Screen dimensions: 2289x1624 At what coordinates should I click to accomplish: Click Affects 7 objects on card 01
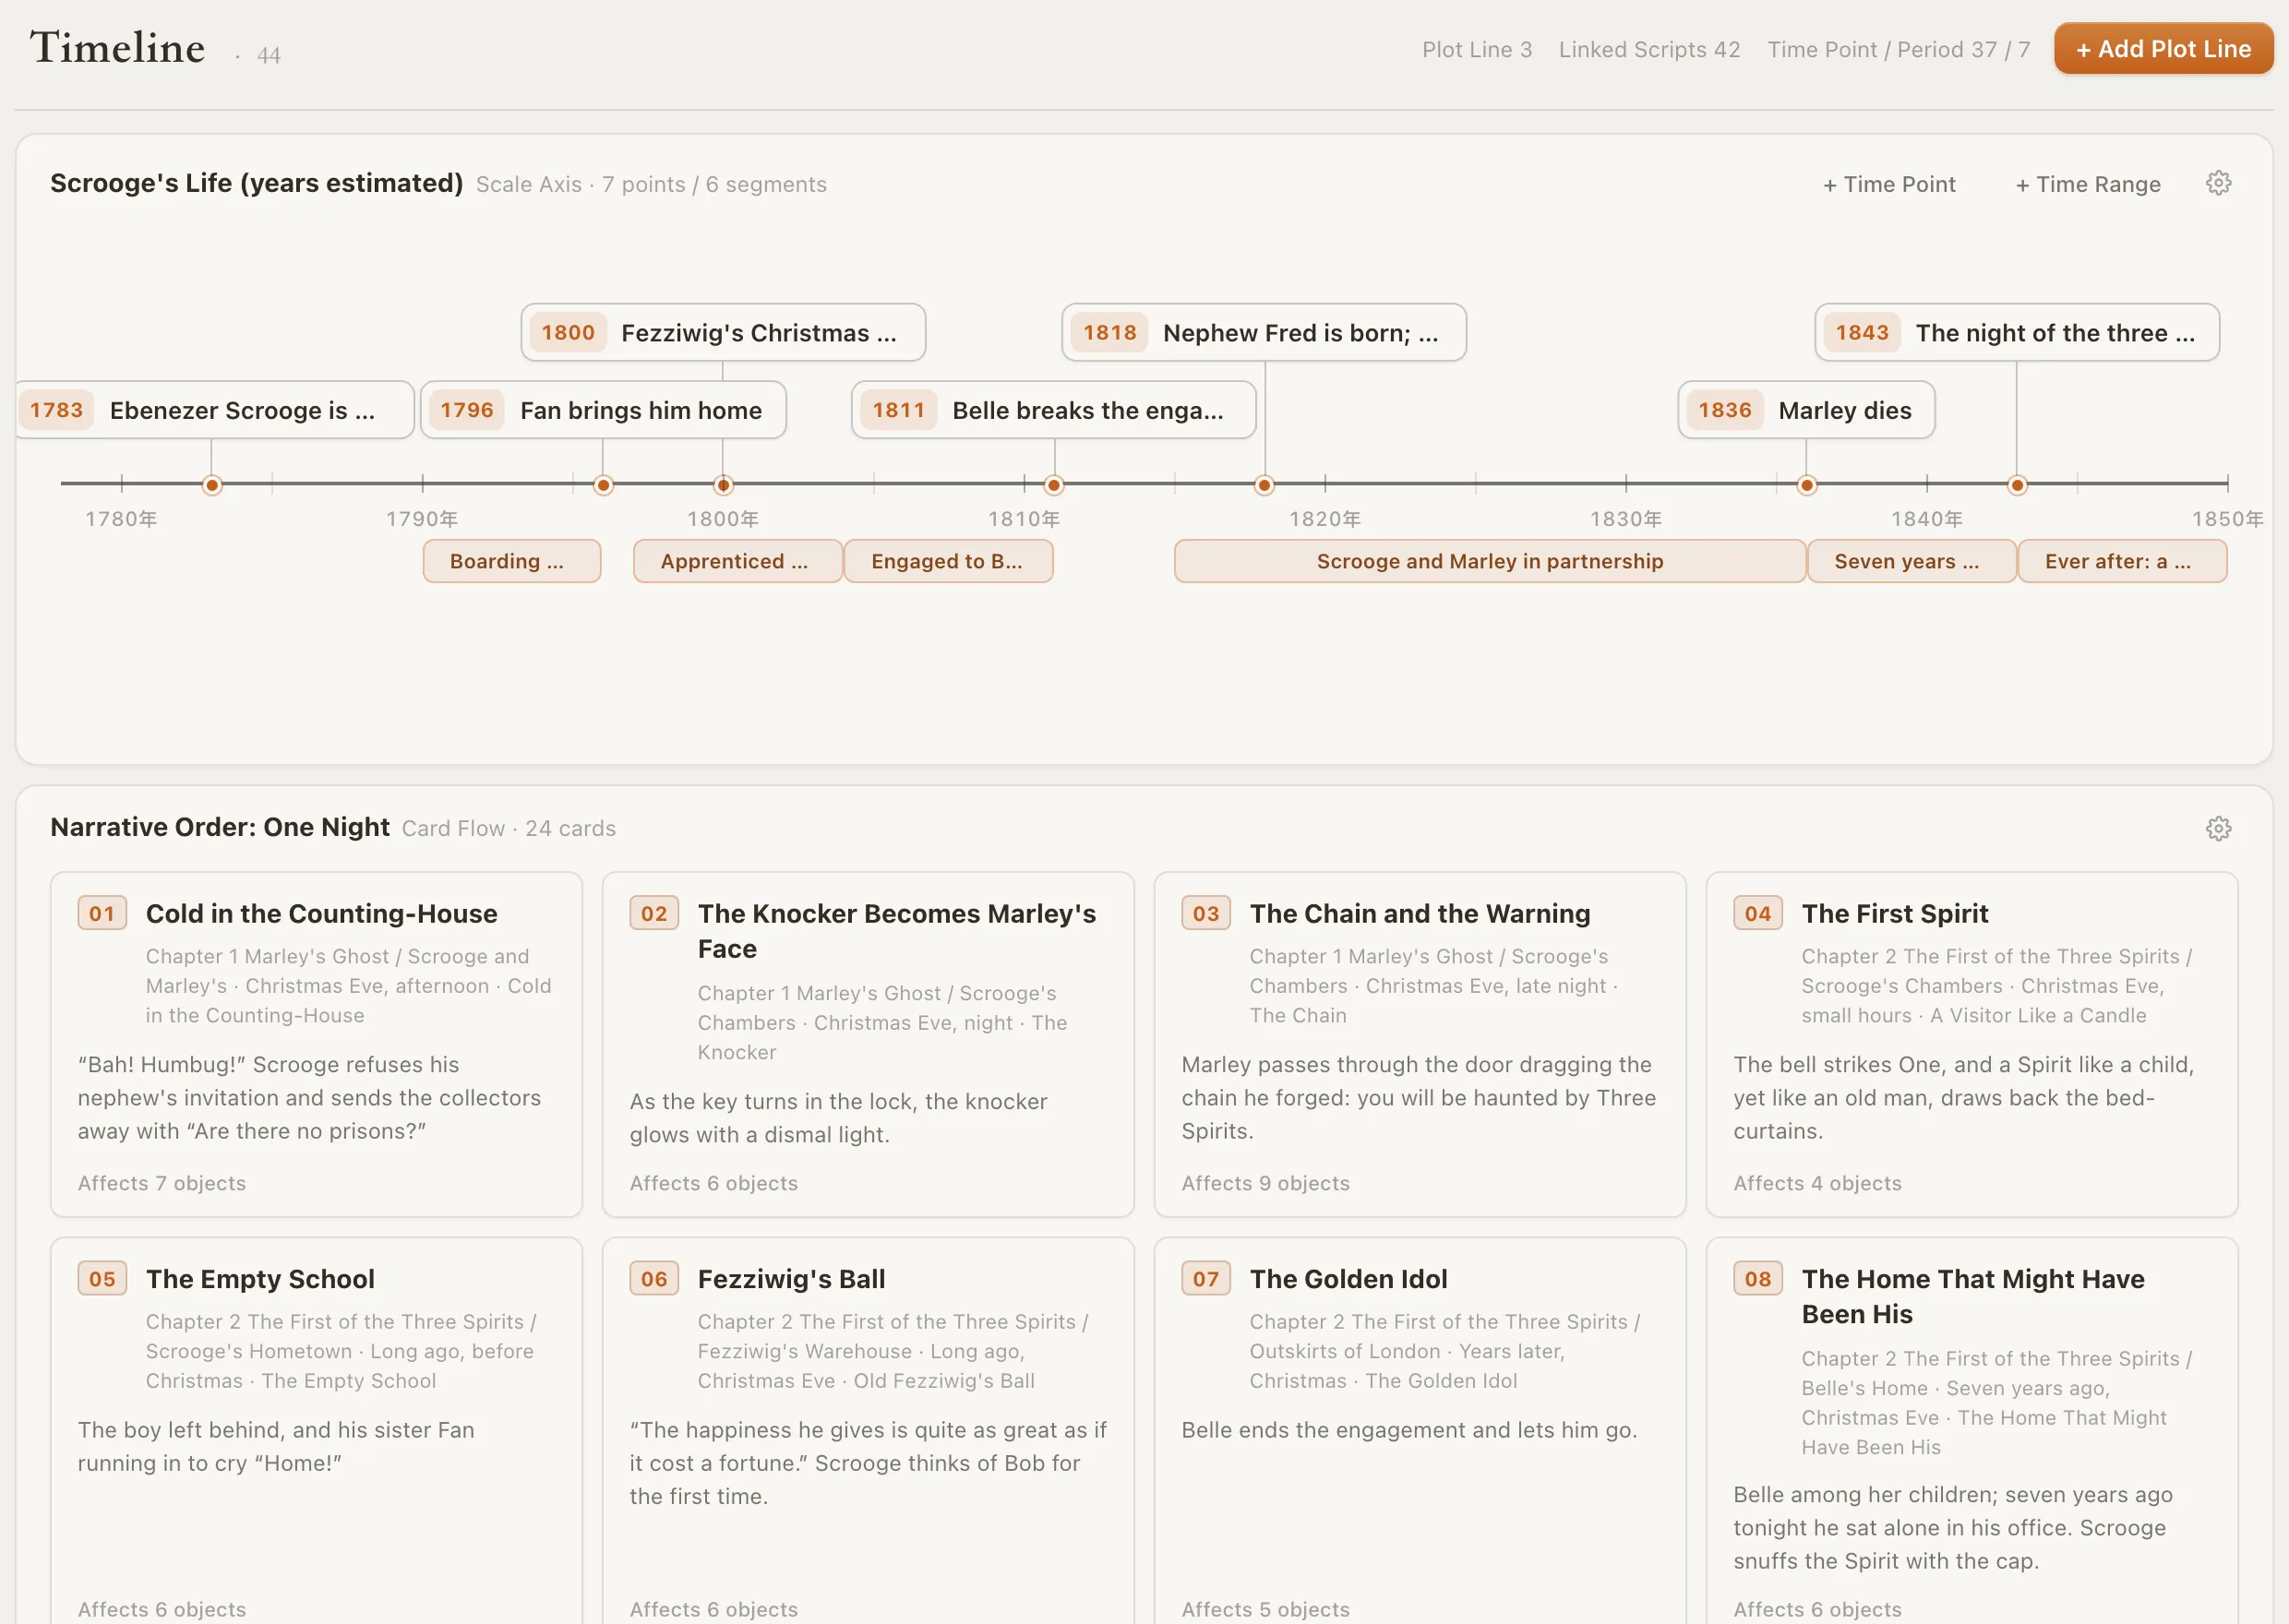pos(162,1183)
